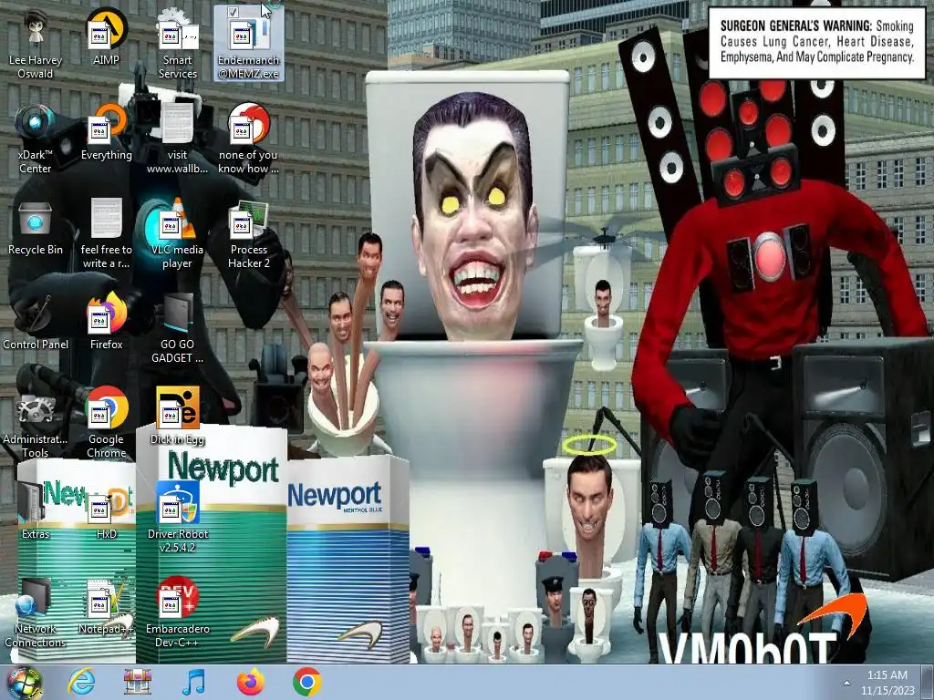Open Driver Robot v2.5.4.2
934x700 pixels.
tap(177, 517)
